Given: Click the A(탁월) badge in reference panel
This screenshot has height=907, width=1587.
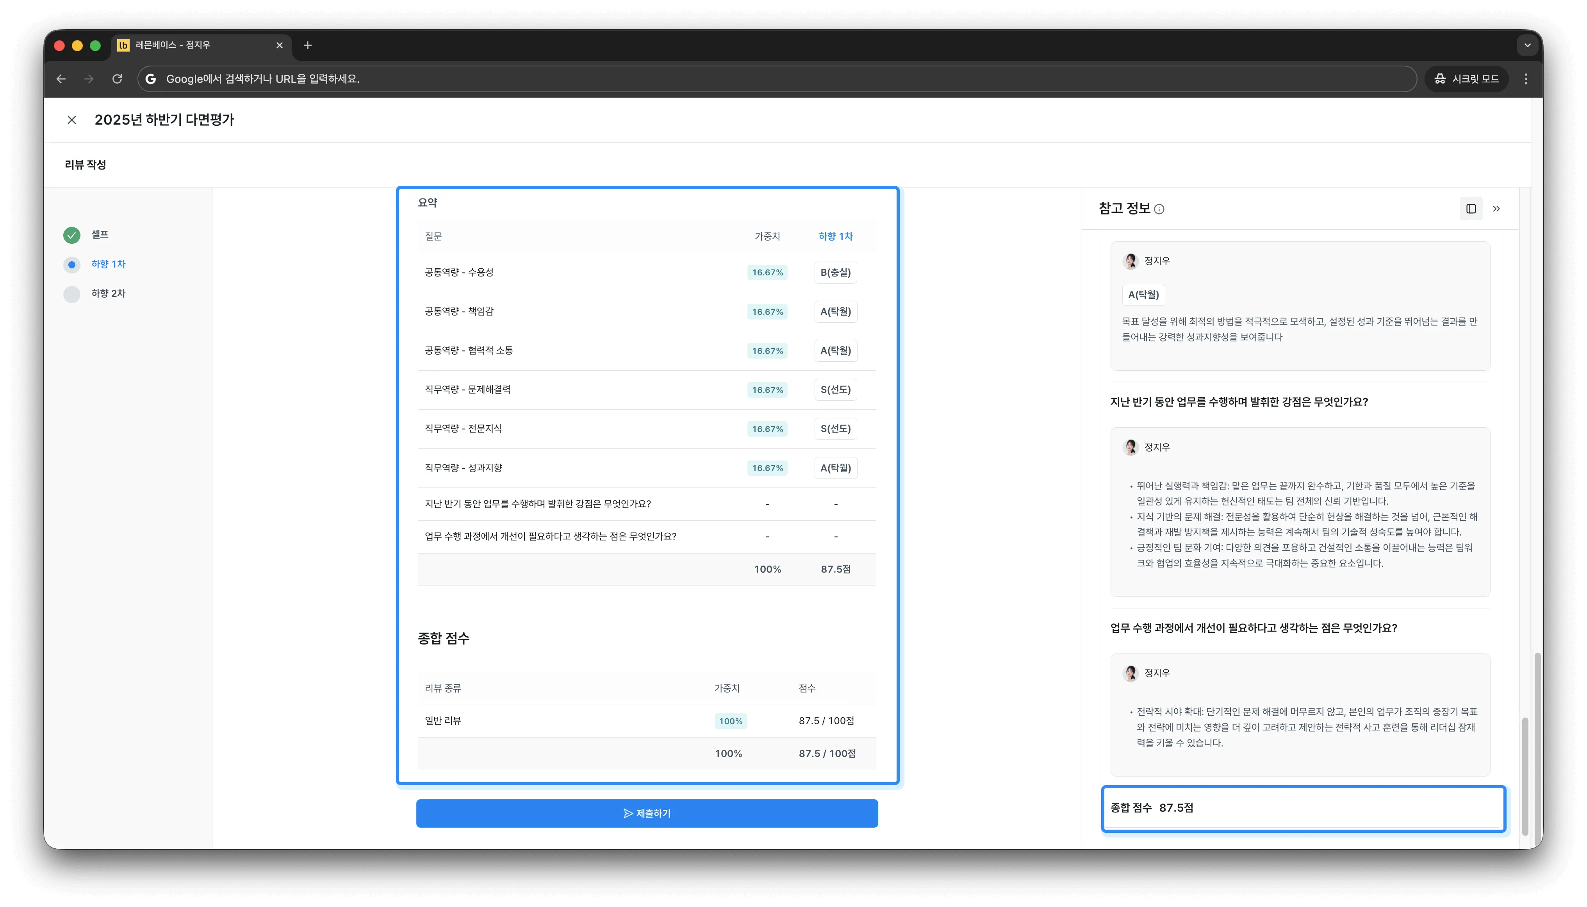Looking at the screenshot, I should pyautogui.click(x=1143, y=295).
